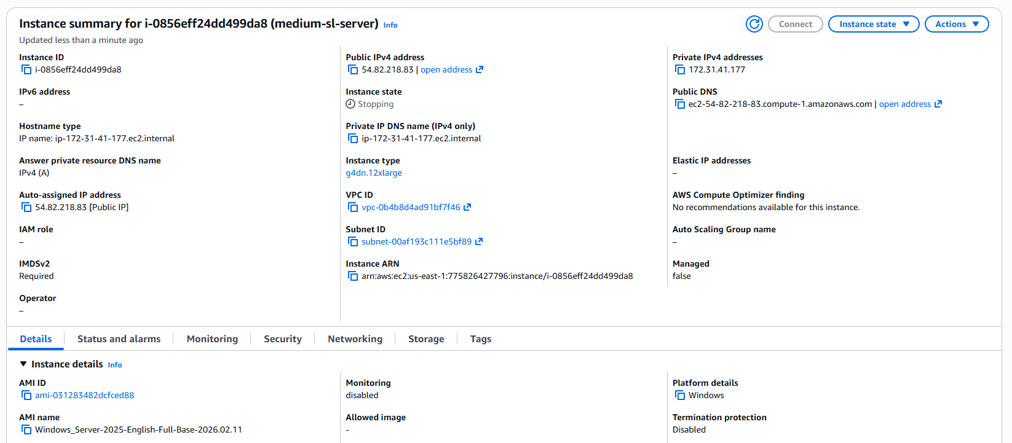Viewport: 1012px width, 443px height.
Task: Open the Status and alarms tab
Action: (x=119, y=339)
